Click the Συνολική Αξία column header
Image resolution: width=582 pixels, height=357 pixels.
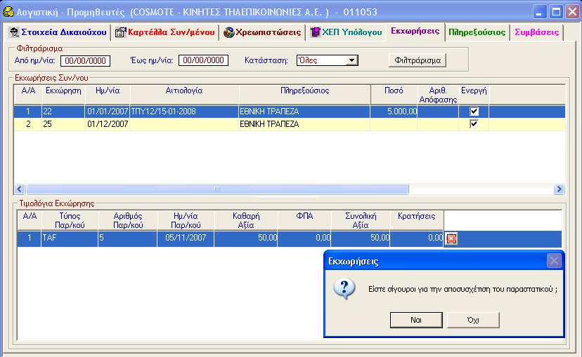pyautogui.click(x=361, y=220)
